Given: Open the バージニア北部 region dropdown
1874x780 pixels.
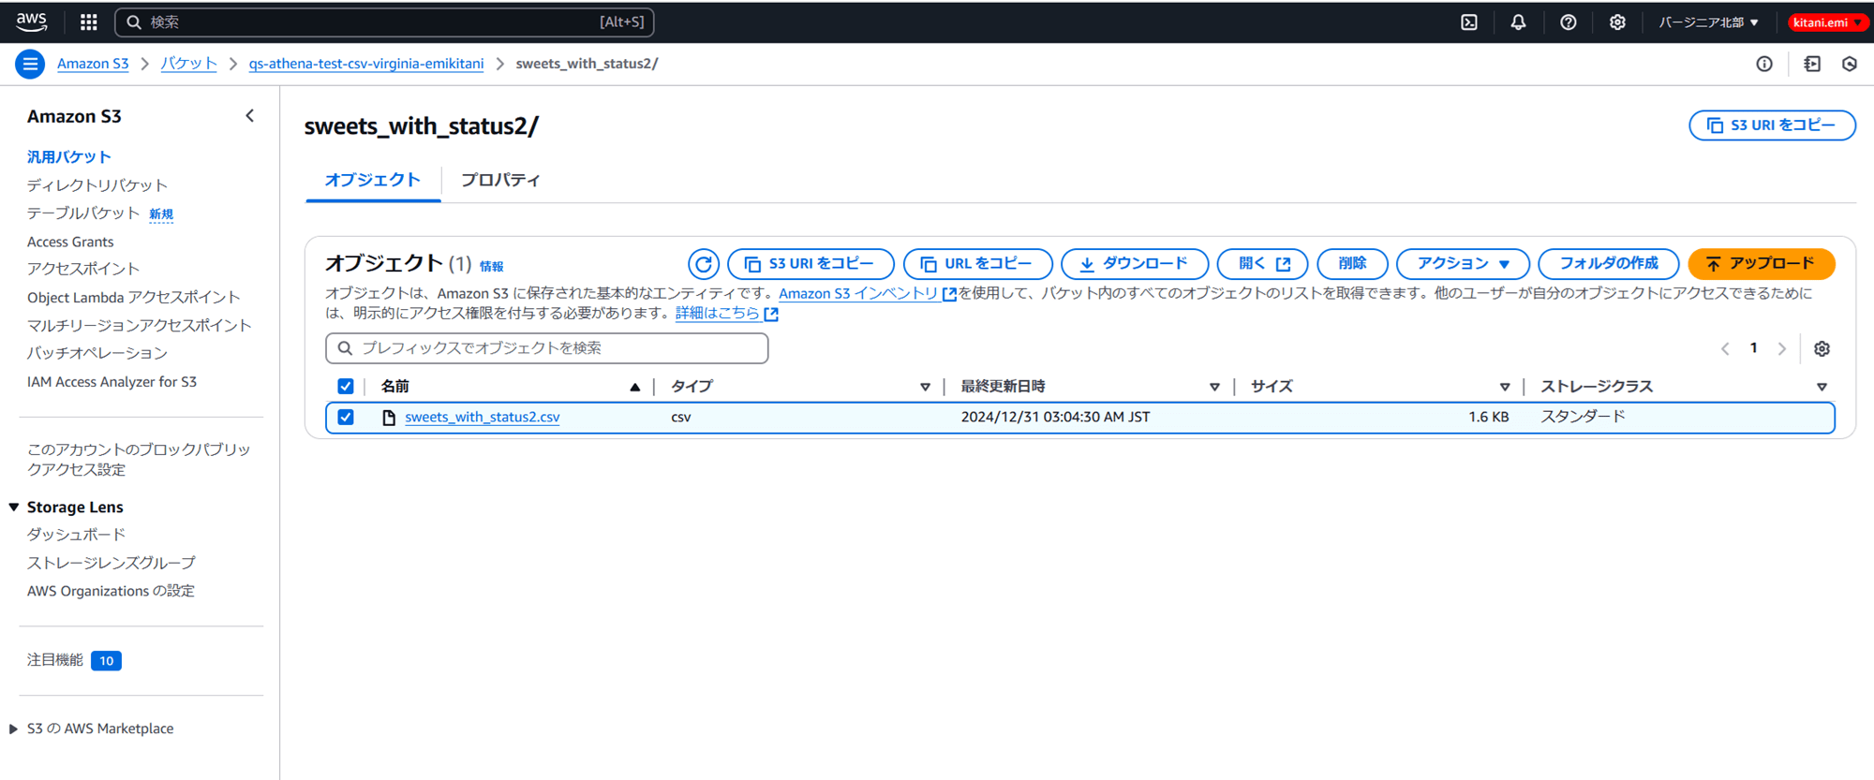Looking at the screenshot, I should [1708, 22].
